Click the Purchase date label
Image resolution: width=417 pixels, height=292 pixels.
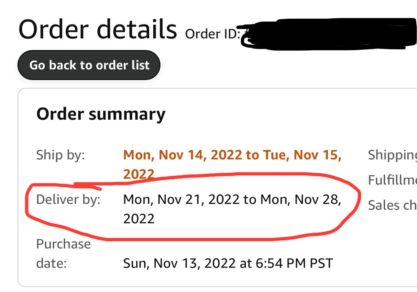[63, 254]
